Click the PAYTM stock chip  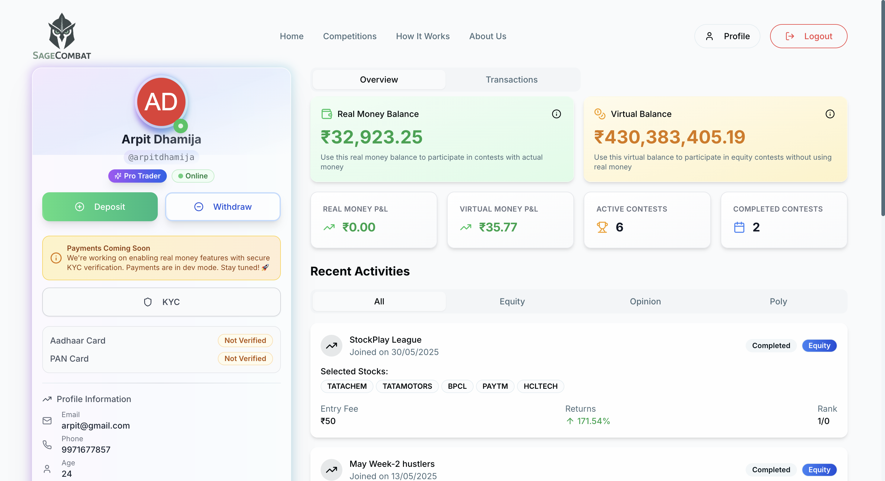click(495, 386)
